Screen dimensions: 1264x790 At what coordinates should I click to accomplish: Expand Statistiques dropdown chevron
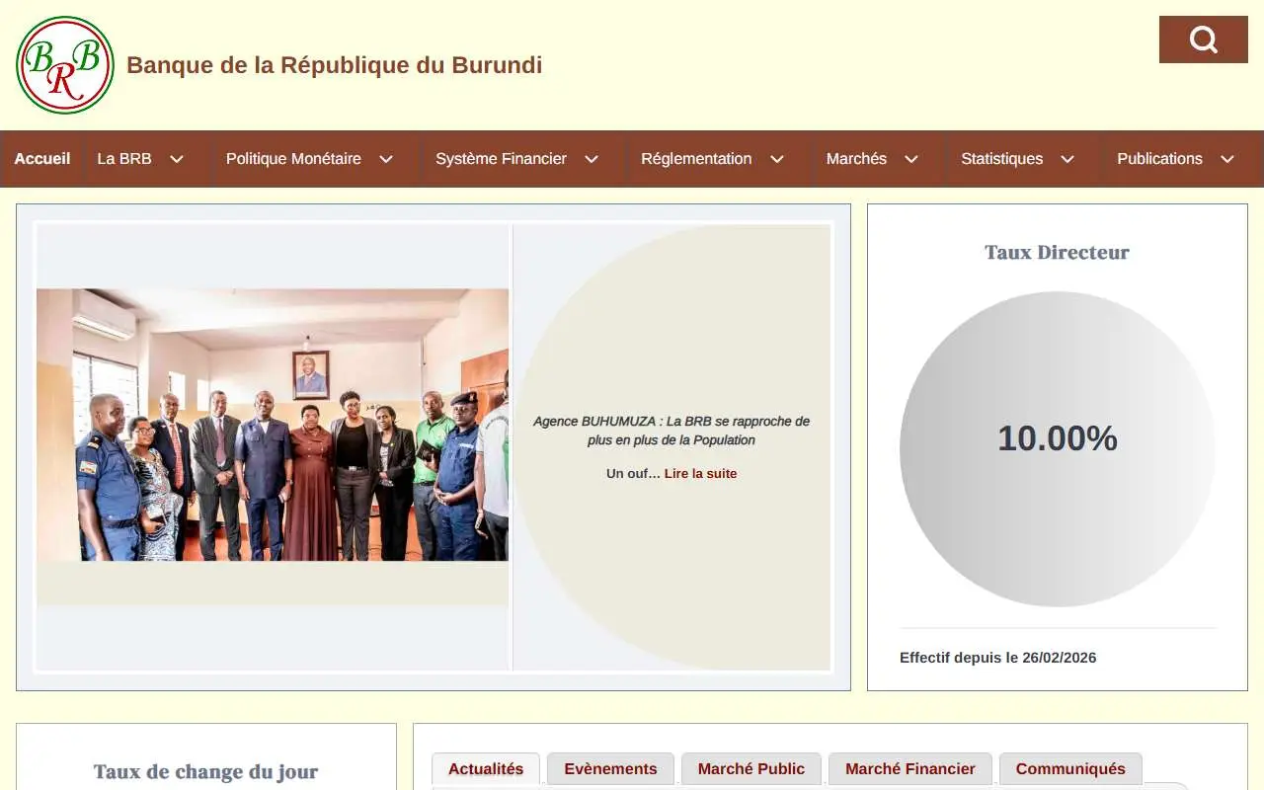(1067, 159)
